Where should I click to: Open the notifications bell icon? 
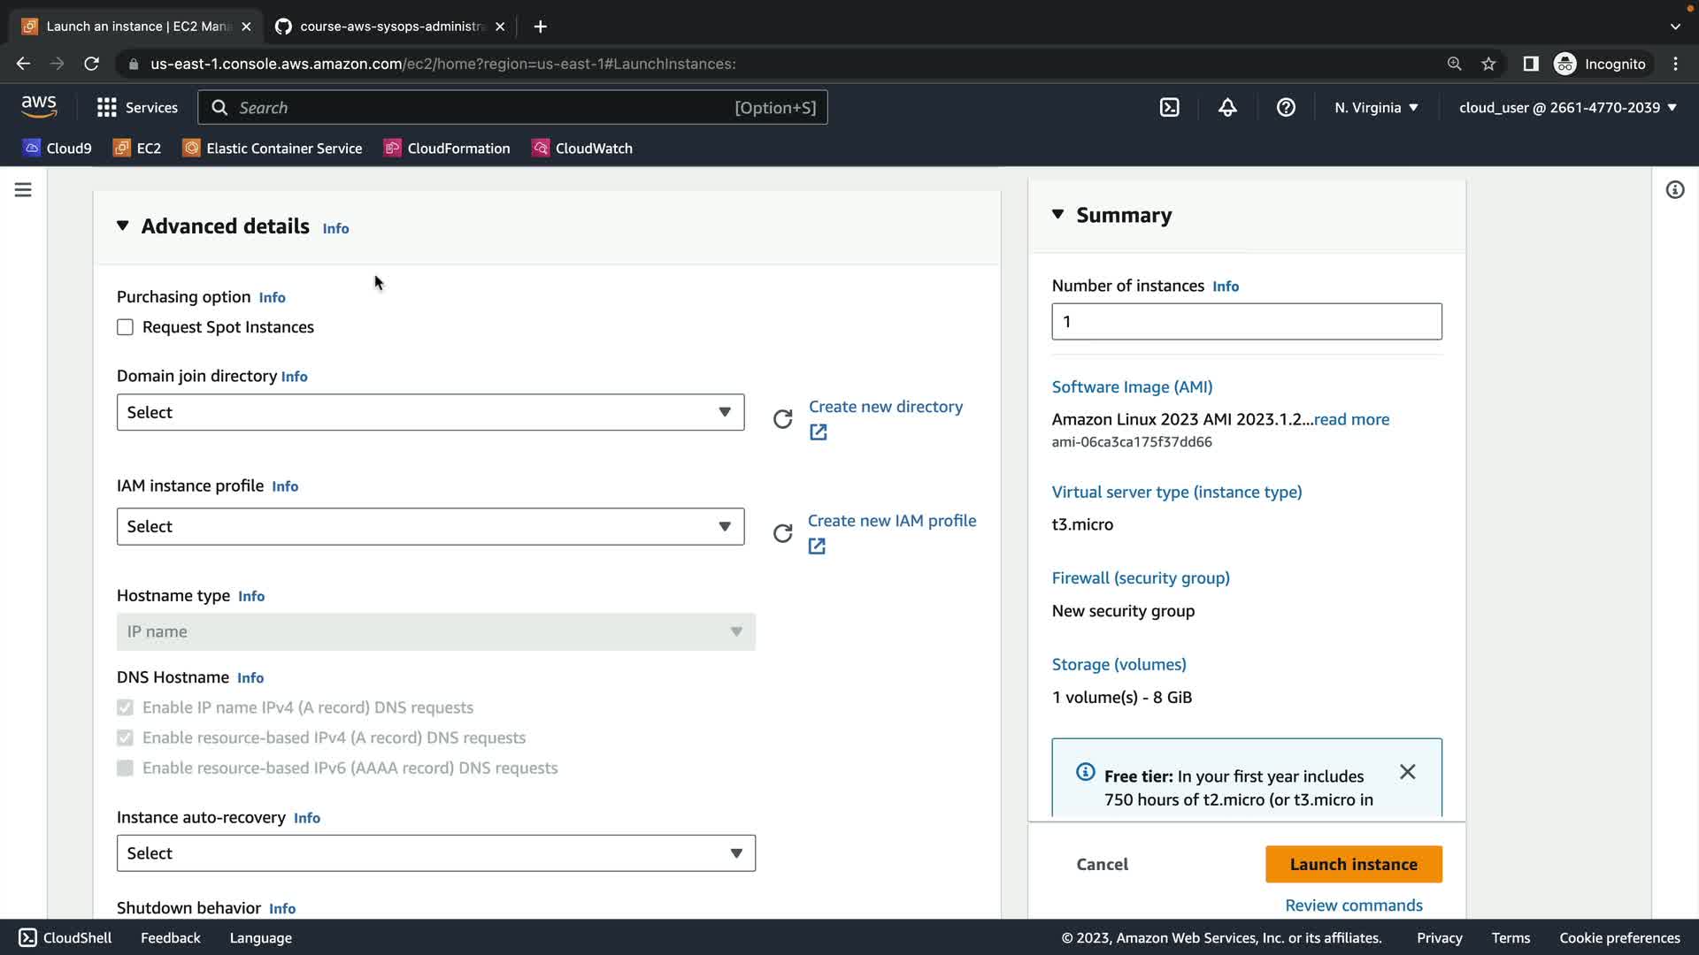tap(1227, 107)
